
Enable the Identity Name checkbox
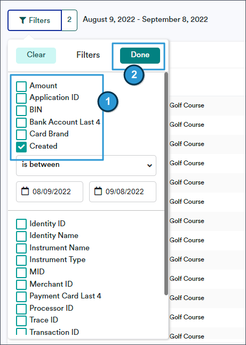(x=21, y=236)
